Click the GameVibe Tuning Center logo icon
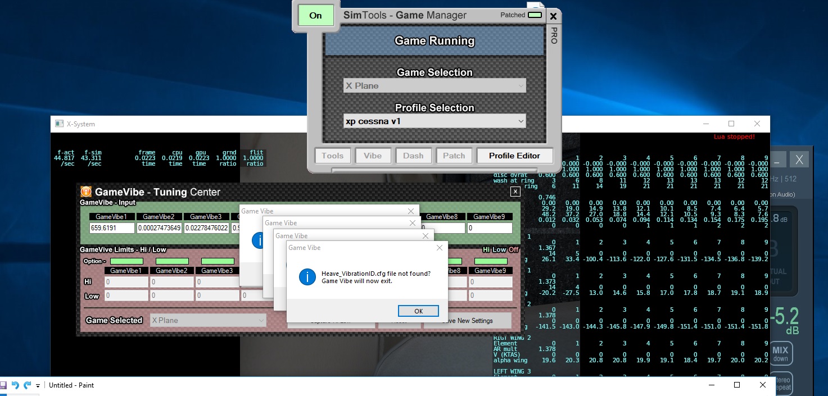This screenshot has height=396, width=828. (86, 192)
